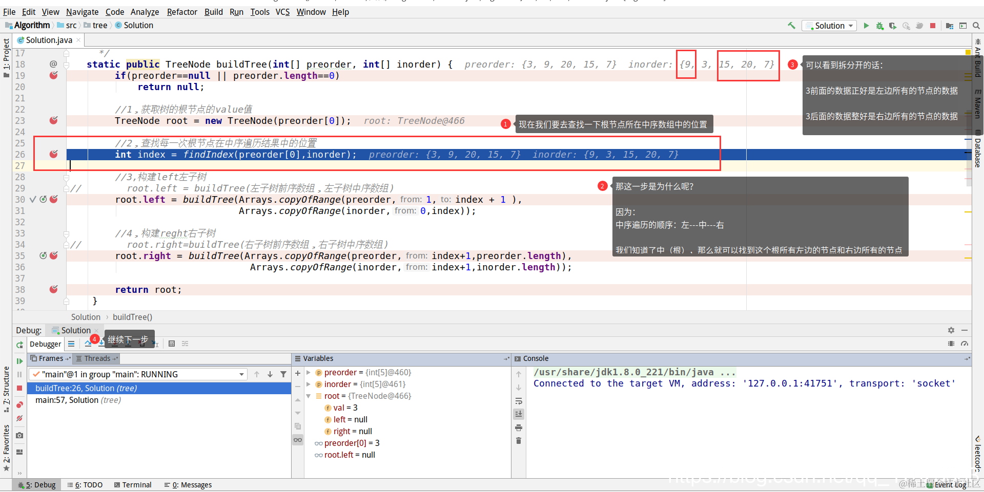This screenshot has width=984, height=492.
Task: Select next frame down arrow
Action: pyautogui.click(x=270, y=374)
